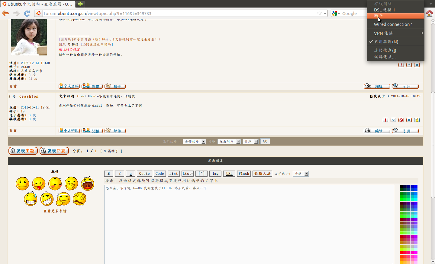Toggle italic i formatting button

120,174
